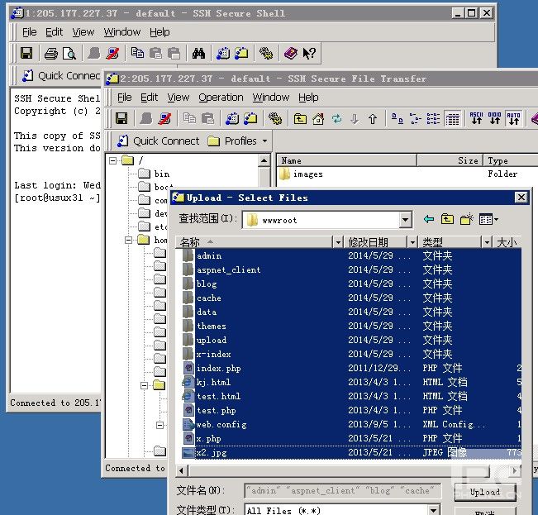Viewport: 538px width, 515px height.
Task: Switch to Details view in File Transfer
Action: tap(452, 119)
